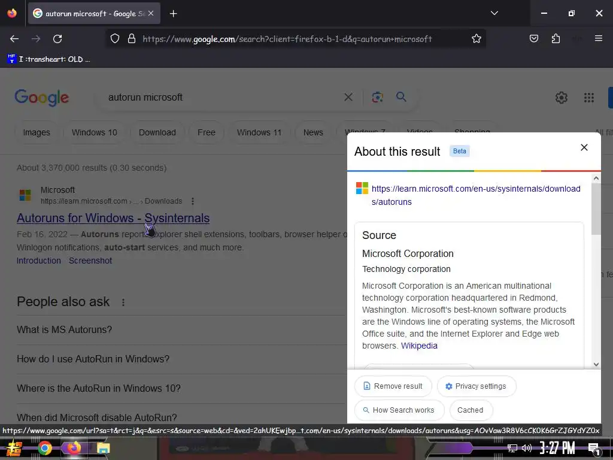The width and height of the screenshot is (613, 460).
Task: Click the About this result scrollbar thumb
Action: (596, 209)
